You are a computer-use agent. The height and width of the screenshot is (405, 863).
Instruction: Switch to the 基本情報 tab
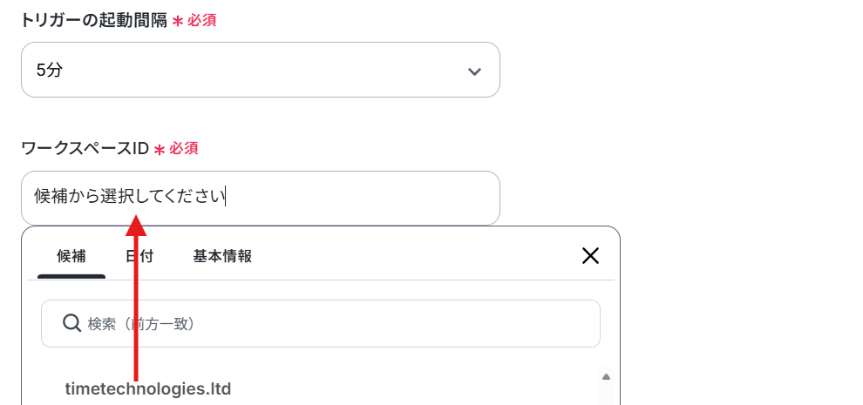click(x=222, y=256)
